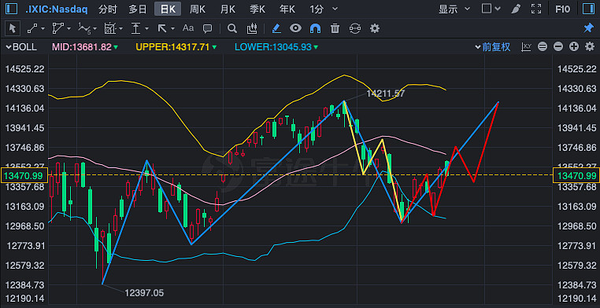Toggle the left sidebar panel icon

[x=13, y=9]
